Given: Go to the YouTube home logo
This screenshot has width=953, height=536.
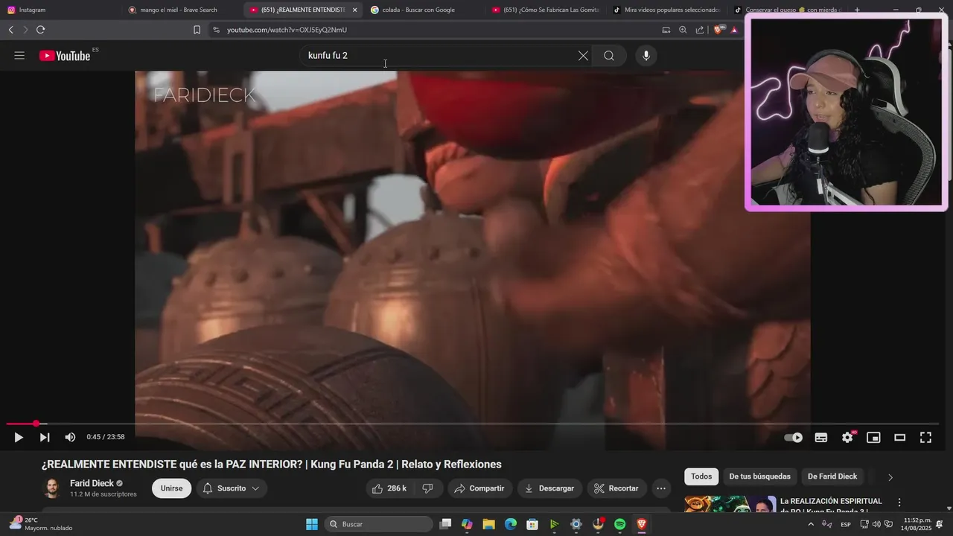Looking at the screenshot, I should 65,56.
